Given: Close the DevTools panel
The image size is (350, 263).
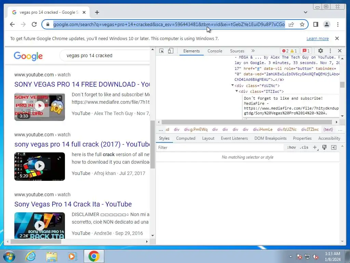Looking at the screenshot, I should pos(340,51).
